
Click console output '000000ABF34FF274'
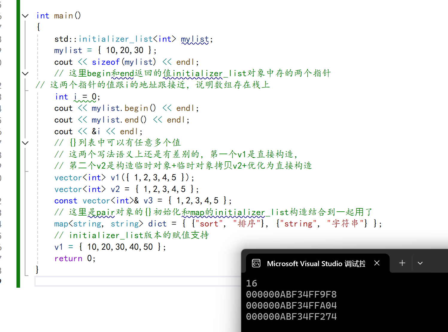(x=291, y=316)
